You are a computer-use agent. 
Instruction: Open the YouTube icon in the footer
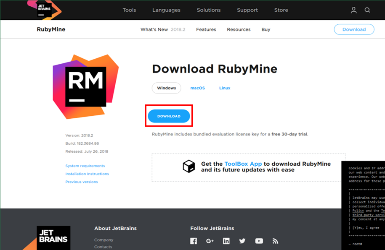click(x=259, y=241)
